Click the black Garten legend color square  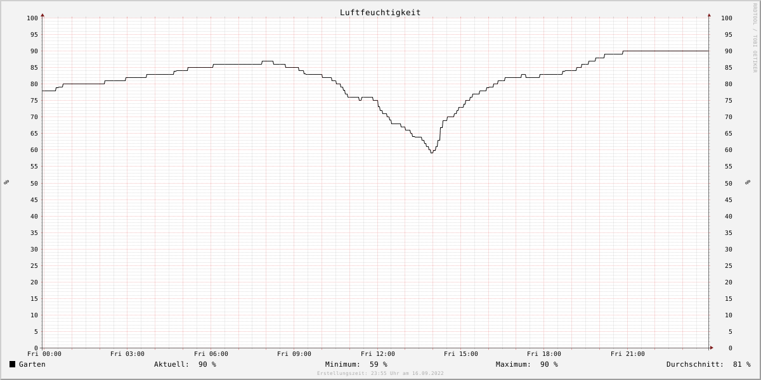(12, 364)
